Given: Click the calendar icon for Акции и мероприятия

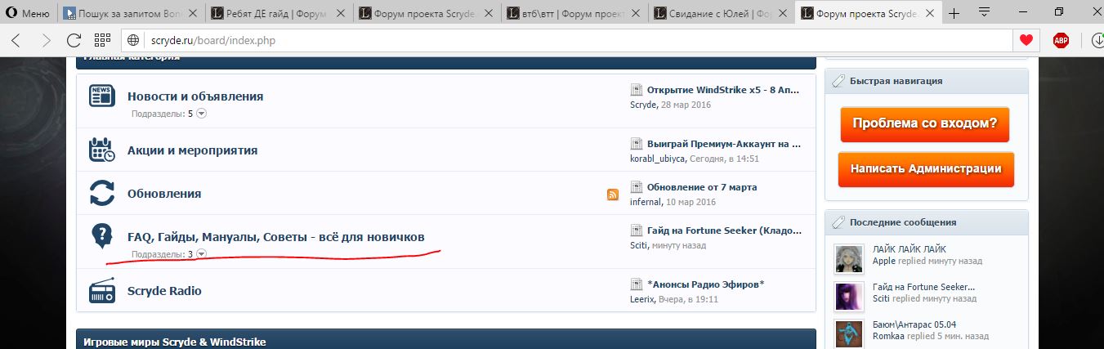Looking at the screenshot, I should click(101, 150).
